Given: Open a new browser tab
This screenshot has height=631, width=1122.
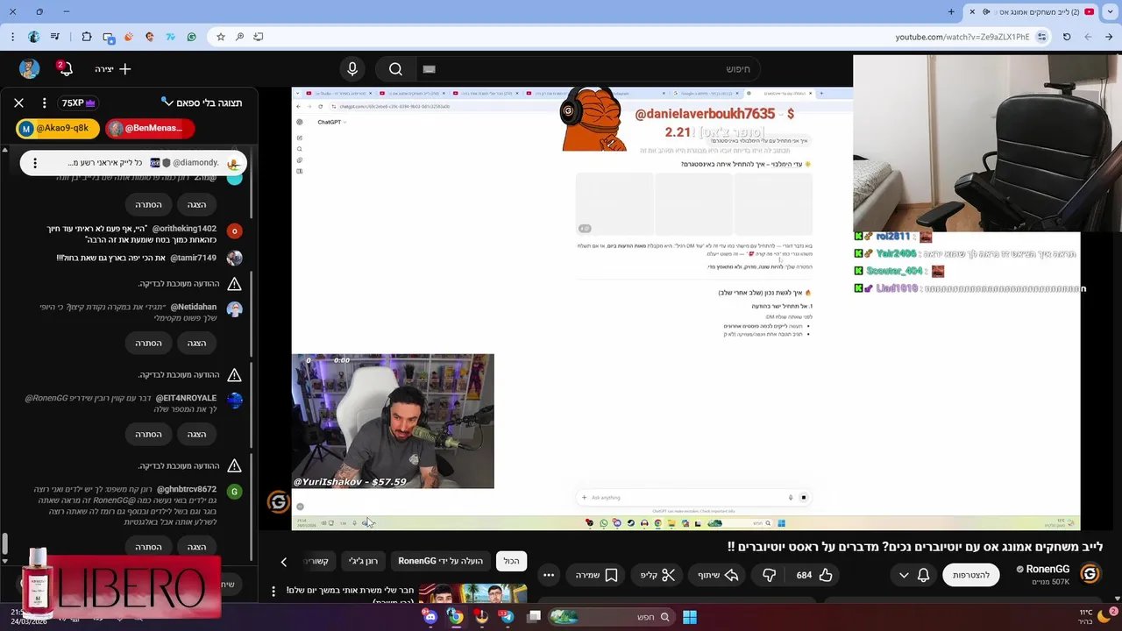Looking at the screenshot, I should (x=951, y=11).
